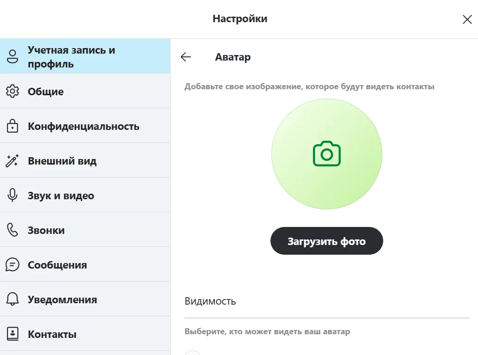The width and height of the screenshot is (478, 355).
Task: Click the Privacy padlock icon
Action: pos(12,126)
